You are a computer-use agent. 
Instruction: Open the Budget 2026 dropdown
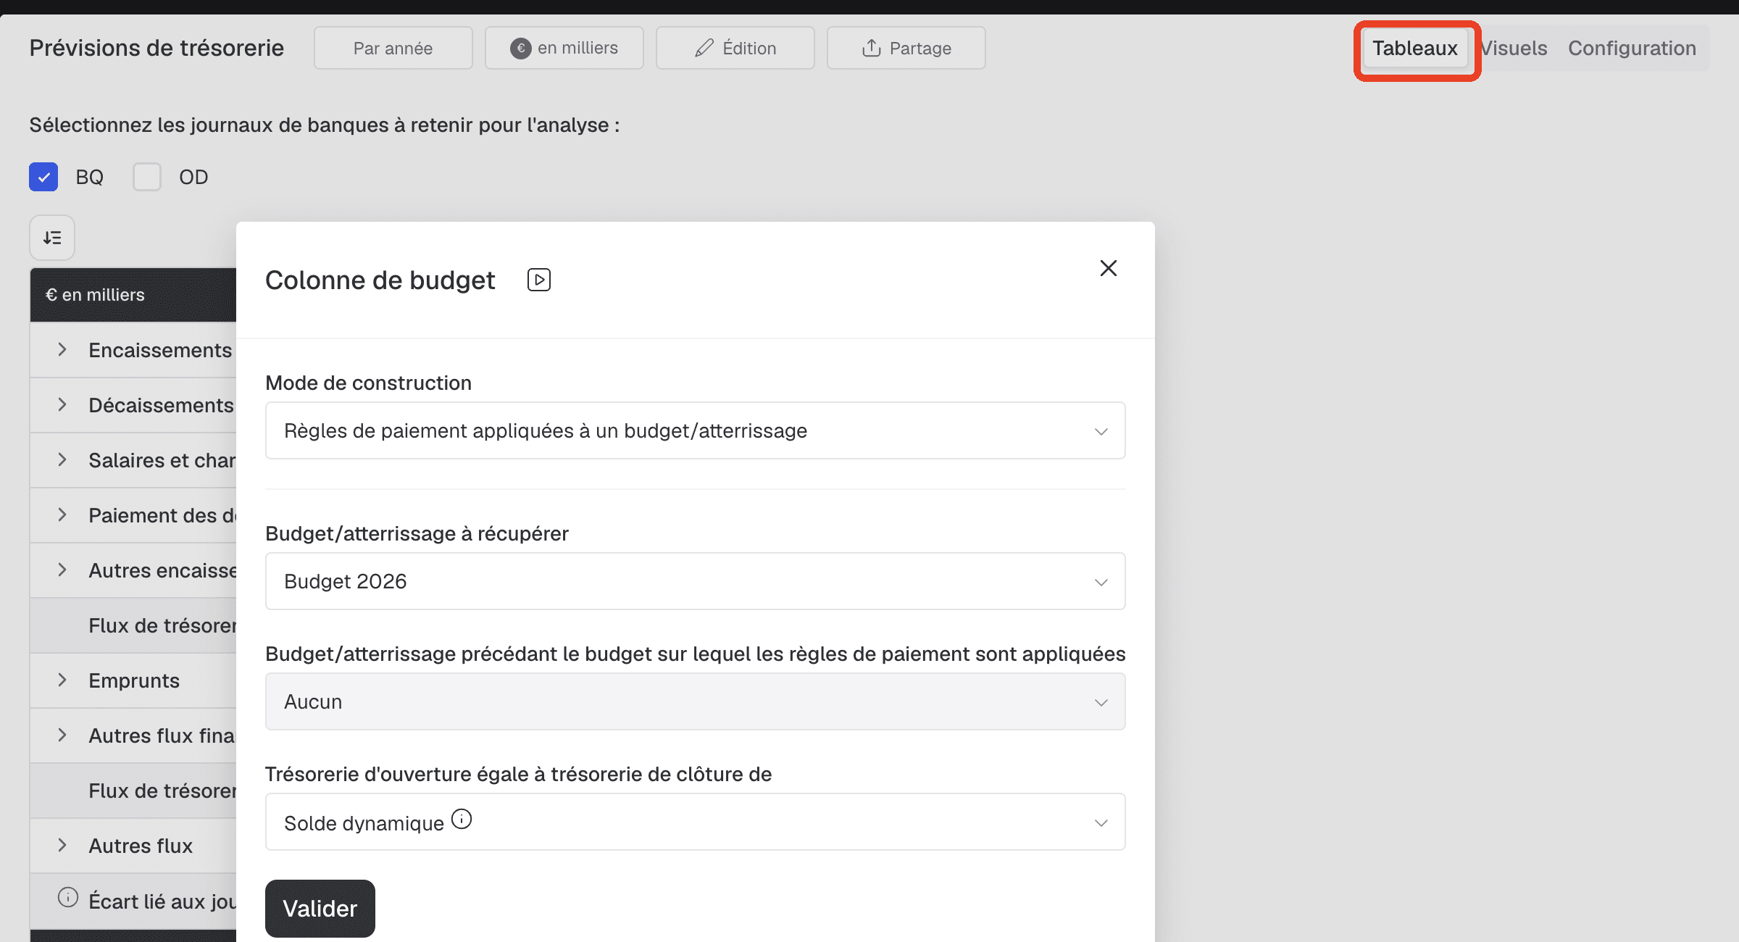pos(695,581)
